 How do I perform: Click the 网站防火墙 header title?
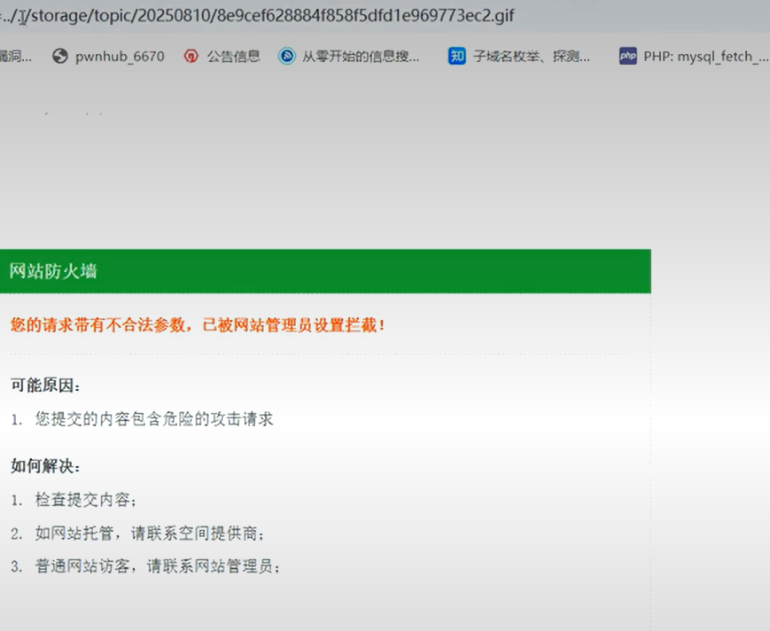pos(53,271)
